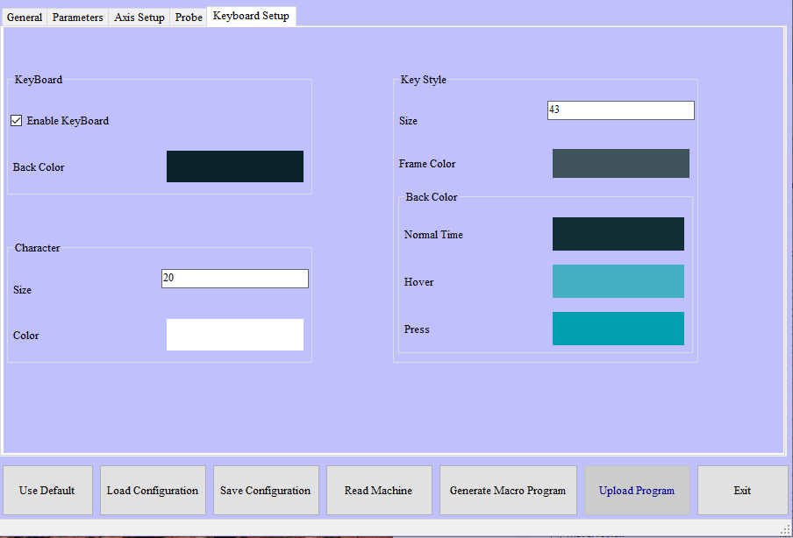Go to the Axis Setup tab
This screenshot has width=793, height=538.
(x=139, y=18)
